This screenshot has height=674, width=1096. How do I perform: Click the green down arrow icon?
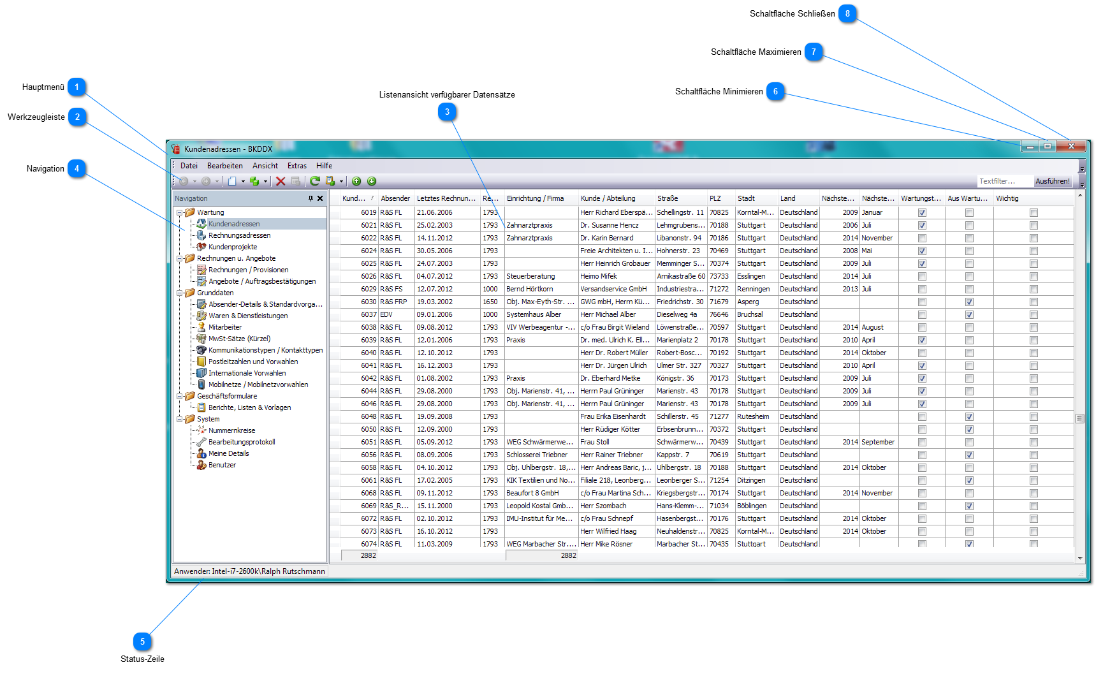pos(372,182)
